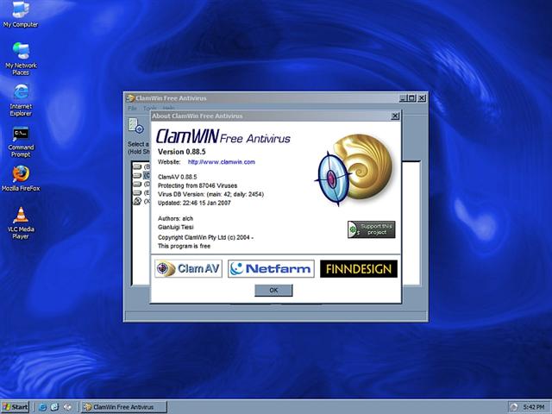Screen dimensions: 552x414
Task: Click the FINNDESIGN sponsor banner
Action: point(359,268)
